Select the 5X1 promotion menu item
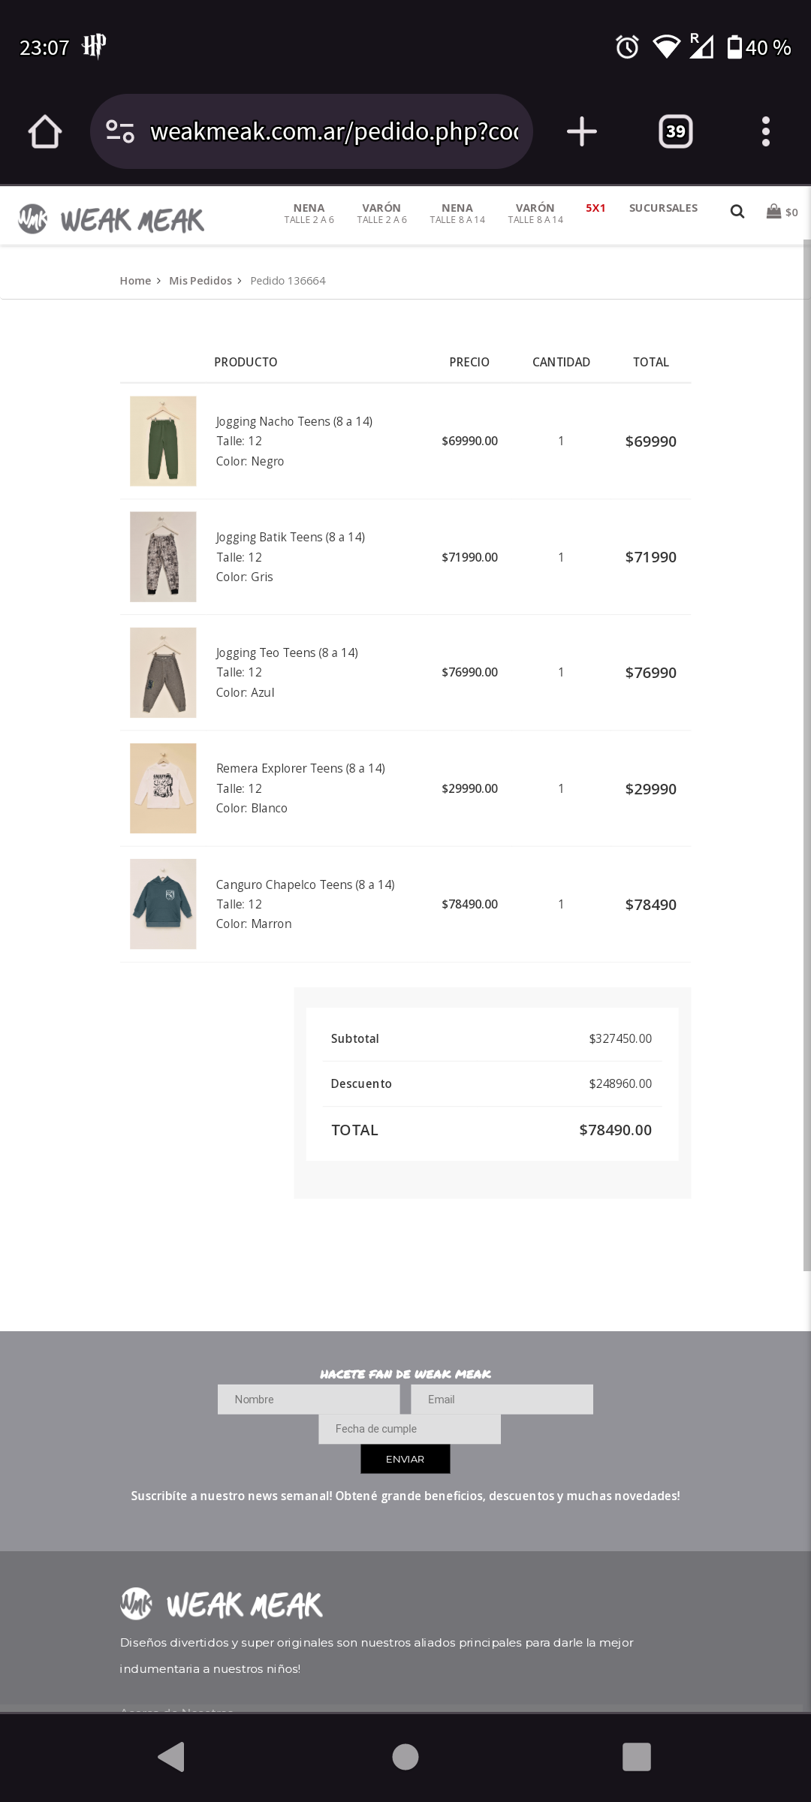This screenshot has width=811, height=1802. 595,208
